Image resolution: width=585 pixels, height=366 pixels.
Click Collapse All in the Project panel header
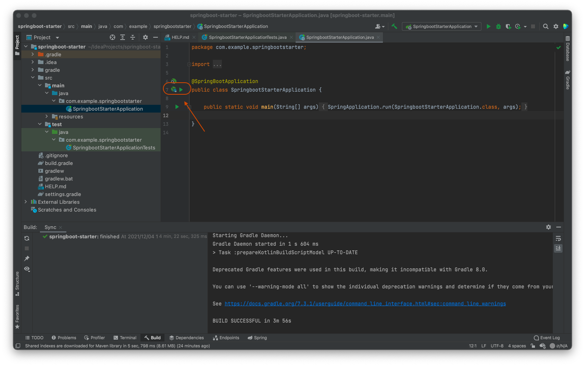[133, 37]
